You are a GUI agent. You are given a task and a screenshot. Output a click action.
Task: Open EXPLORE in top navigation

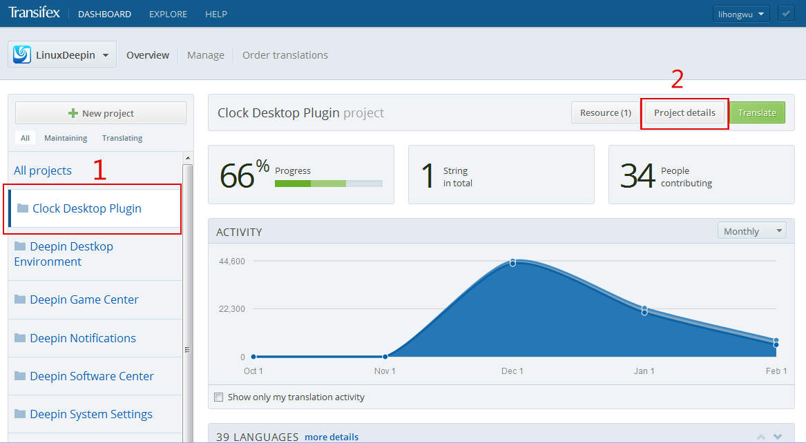(x=168, y=14)
